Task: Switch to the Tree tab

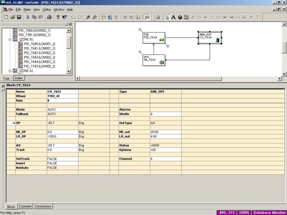Action: pyautogui.click(x=6, y=78)
